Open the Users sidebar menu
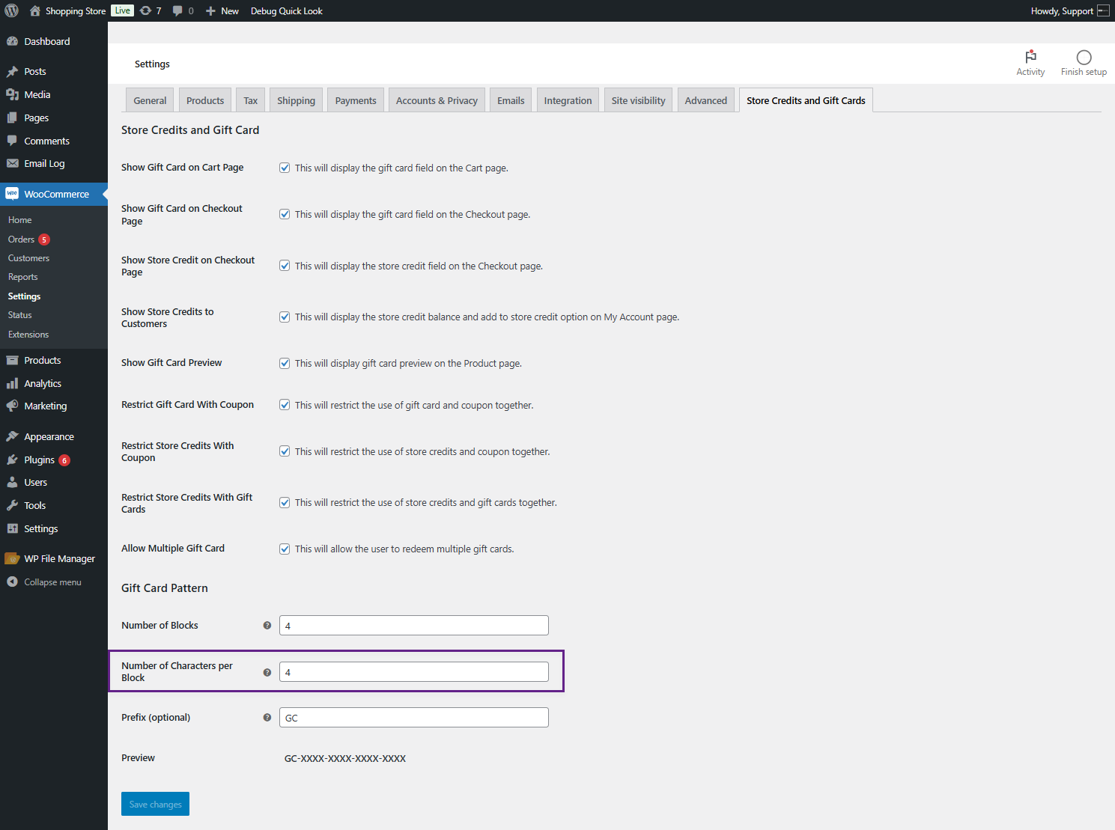The width and height of the screenshot is (1115, 830). point(54,482)
